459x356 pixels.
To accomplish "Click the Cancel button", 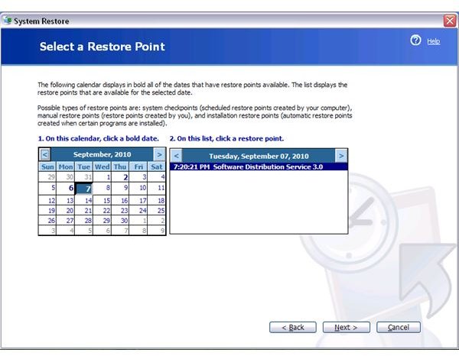I will (x=399, y=328).
